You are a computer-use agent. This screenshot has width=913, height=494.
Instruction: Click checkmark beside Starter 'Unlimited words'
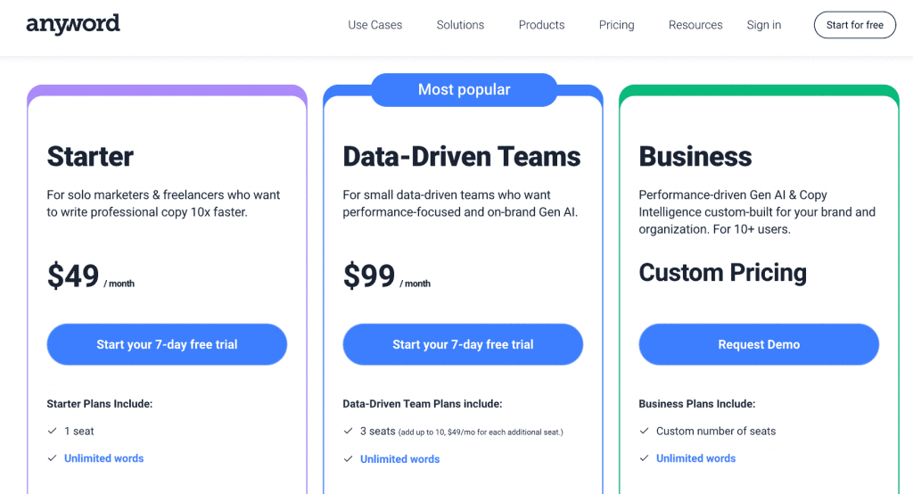pos(53,458)
